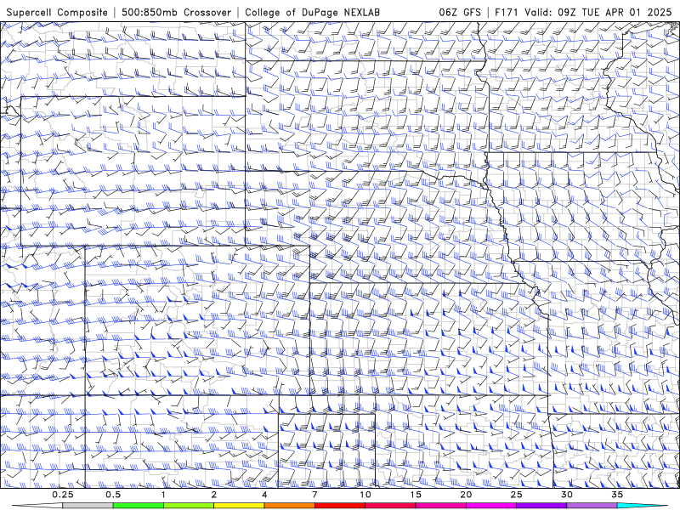Viewport: 680px width, 510px height.
Task: Click the '20' legend value
Action: pyautogui.click(x=466, y=495)
